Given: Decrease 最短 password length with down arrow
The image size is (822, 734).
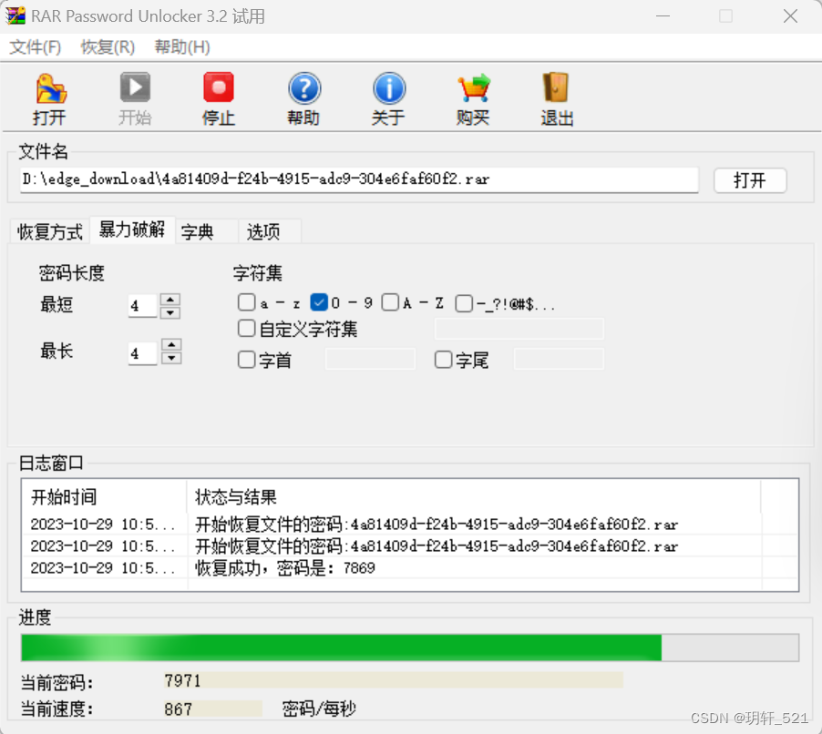Looking at the screenshot, I should click(170, 312).
